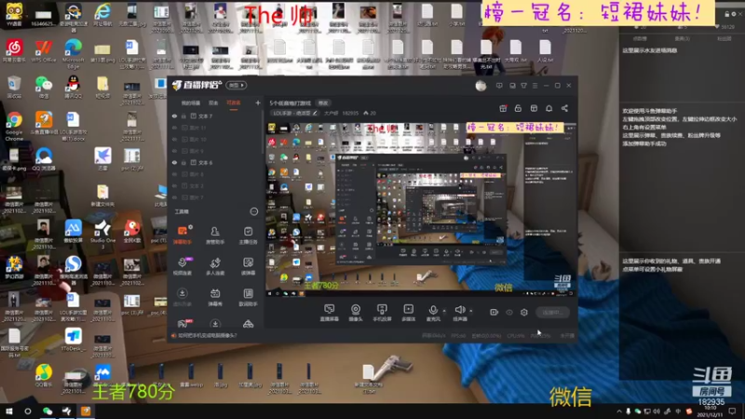Click the stream preview canvas
This screenshot has height=419, width=745.
[x=421, y=209]
